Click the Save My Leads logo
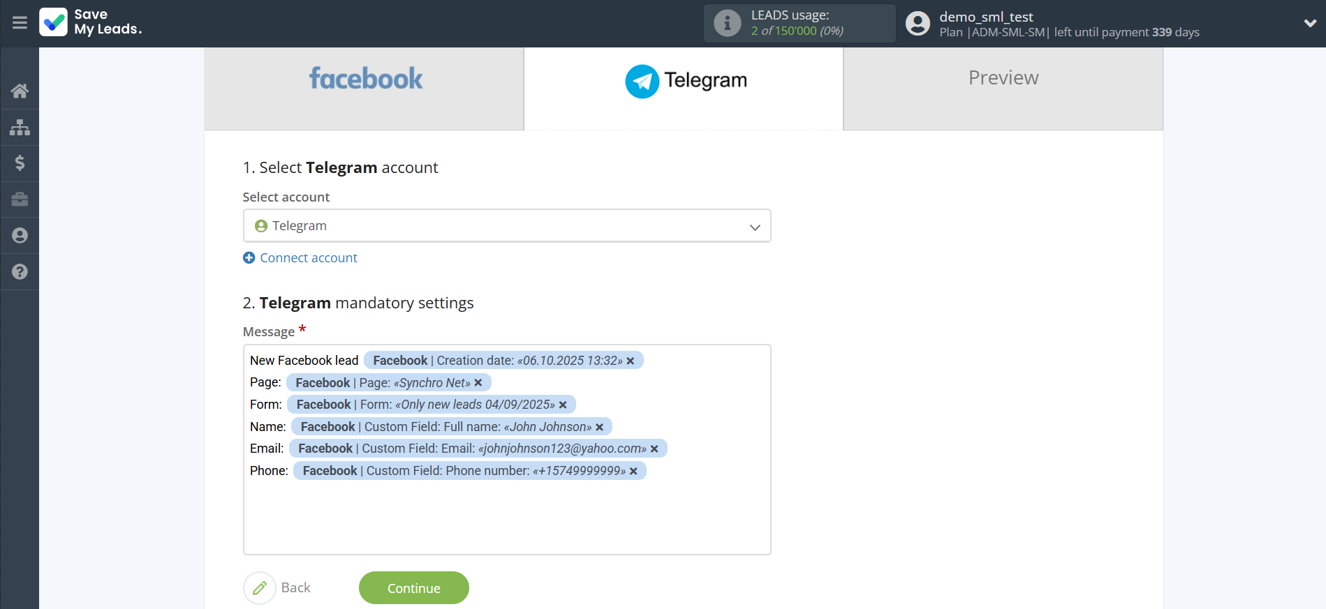 click(x=91, y=22)
